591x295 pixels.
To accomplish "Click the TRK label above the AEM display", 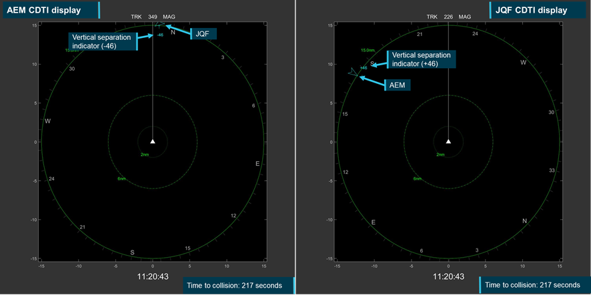I will (136, 17).
